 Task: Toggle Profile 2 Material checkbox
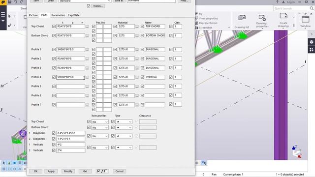click(115, 59)
